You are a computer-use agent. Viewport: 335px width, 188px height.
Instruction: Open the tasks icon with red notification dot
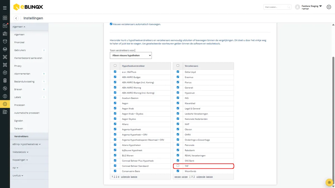click(5, 26)
